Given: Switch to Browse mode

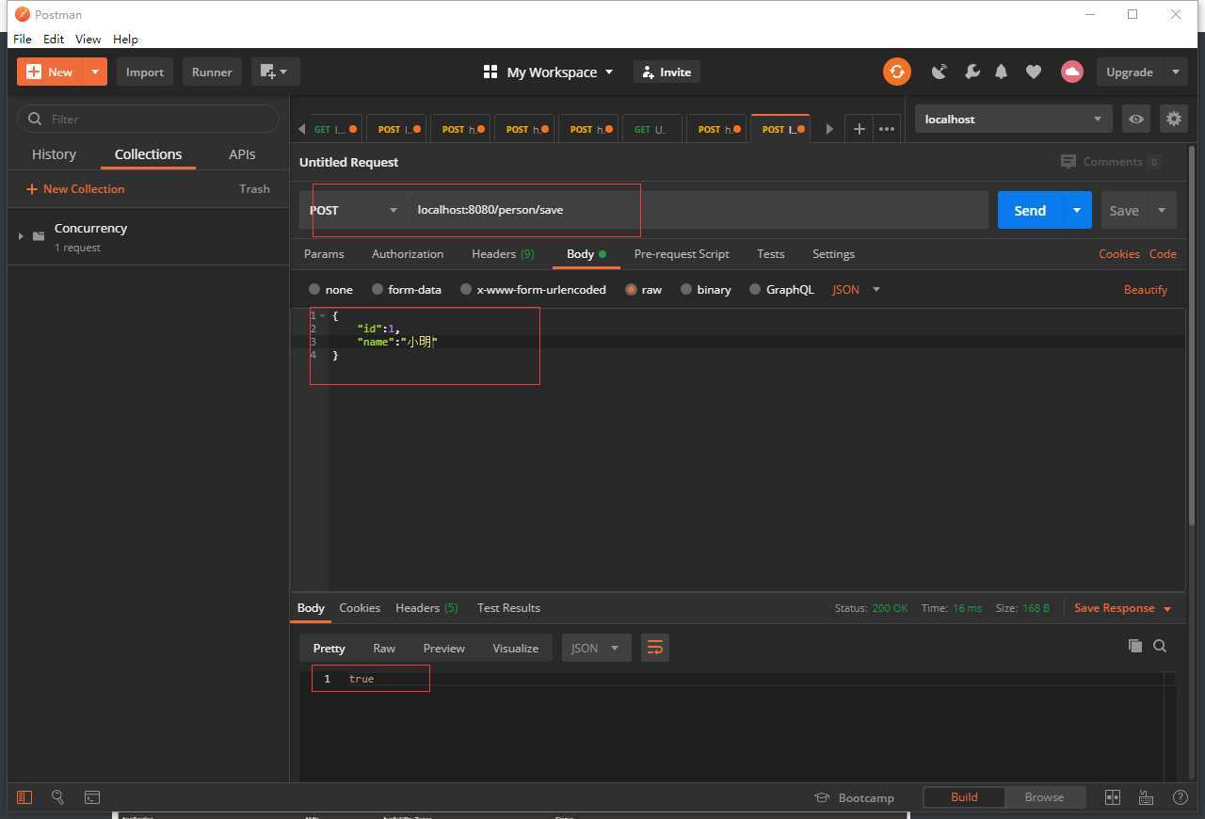Looking at the screenshot, I should [x=1044, y=796].
